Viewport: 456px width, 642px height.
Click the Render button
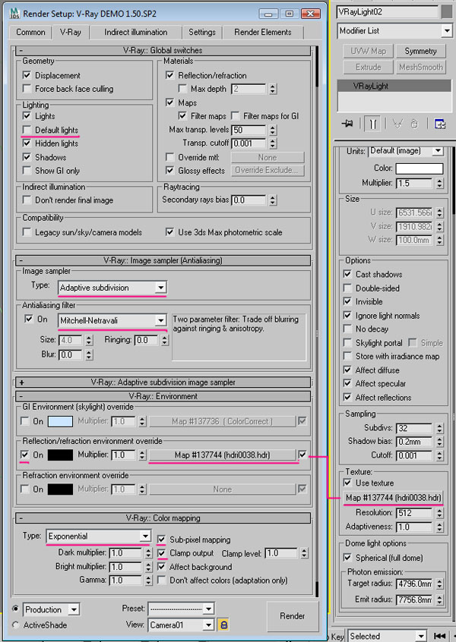click(x=293, y=615)
